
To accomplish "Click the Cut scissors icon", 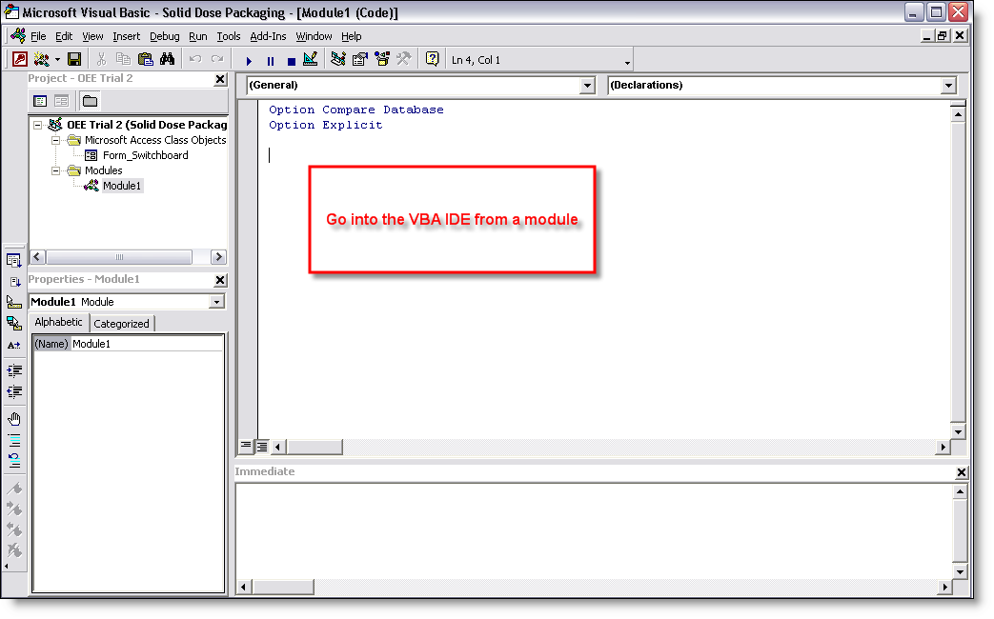I will pyautogui.click(x=101, y=60).
